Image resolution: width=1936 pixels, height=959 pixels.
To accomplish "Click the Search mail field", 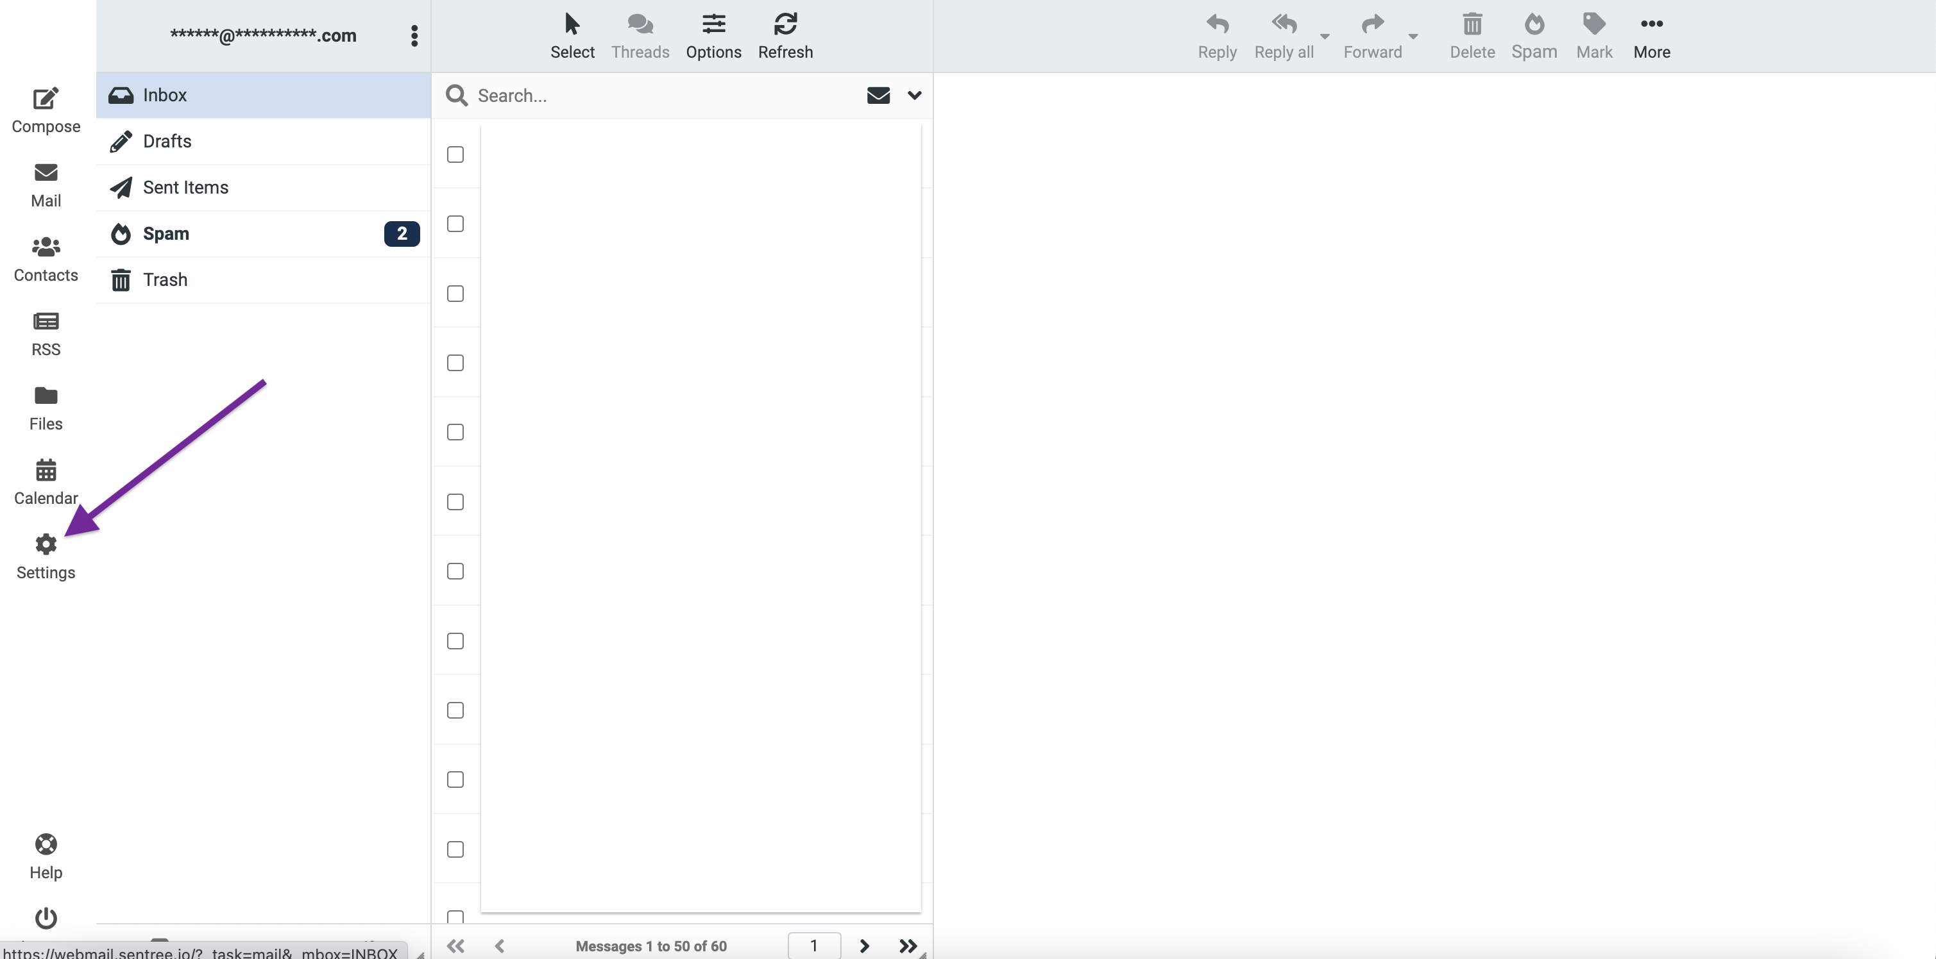I will coord(661,96).
